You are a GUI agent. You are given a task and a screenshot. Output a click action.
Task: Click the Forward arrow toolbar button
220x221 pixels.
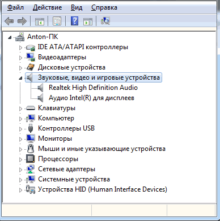coord(22,21)
